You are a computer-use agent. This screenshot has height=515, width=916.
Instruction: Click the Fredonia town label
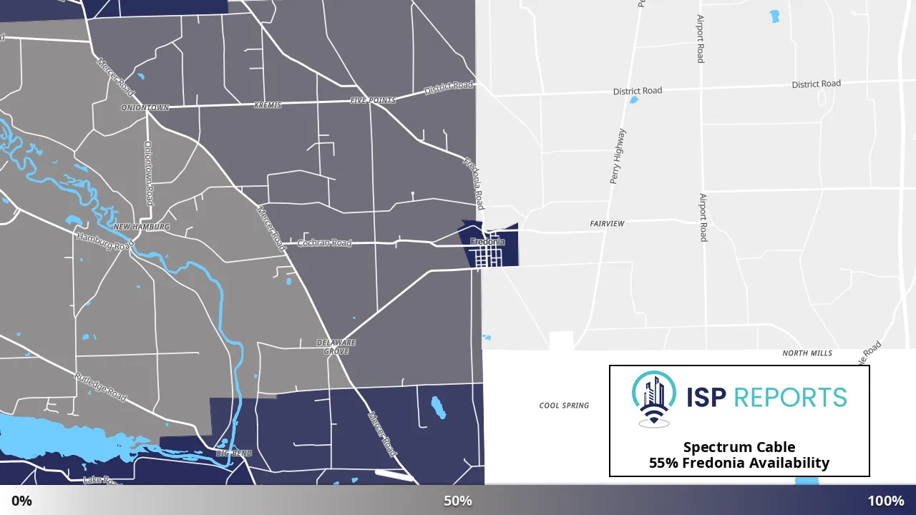click(x=487, y=242)
